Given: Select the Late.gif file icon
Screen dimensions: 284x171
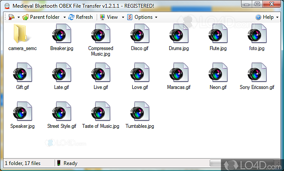Looking at the screenshot, I should pos(62,72).
